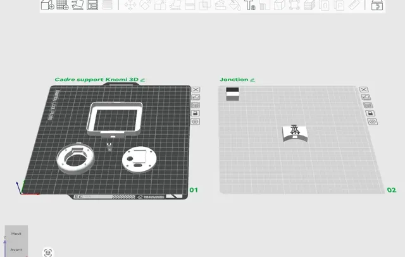Screen dimensions: 405x257
Task: Add a new plate with grid-plus icon
Action: 63,4
